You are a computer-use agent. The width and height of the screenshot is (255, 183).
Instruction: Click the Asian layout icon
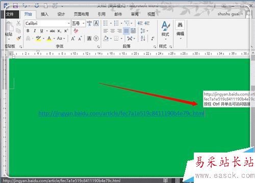click(130, 39)
